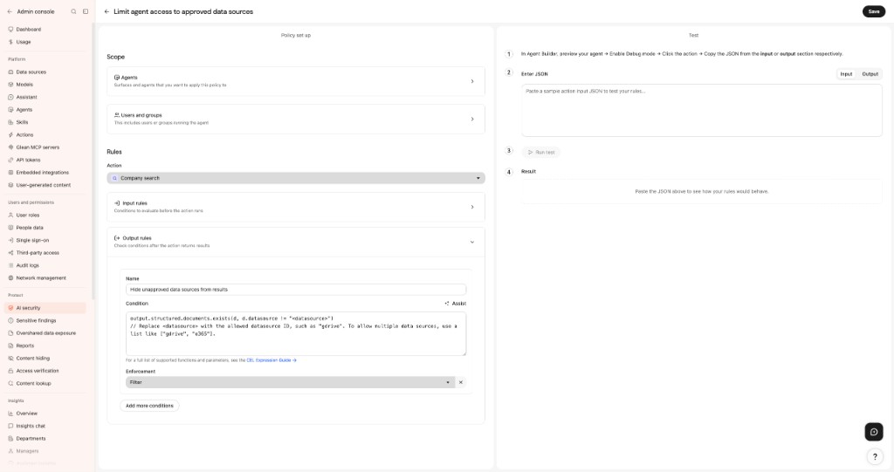Viewport: 894px width, 472px height.
Task: Open the chat feedback floating icon
Action: 873,432
